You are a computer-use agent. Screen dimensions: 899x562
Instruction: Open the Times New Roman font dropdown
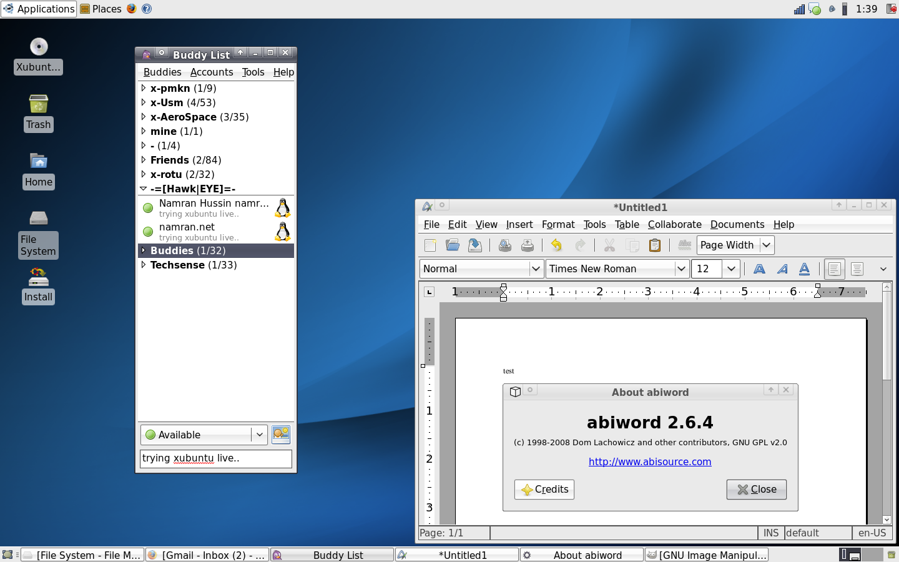(x=681, y=269)
